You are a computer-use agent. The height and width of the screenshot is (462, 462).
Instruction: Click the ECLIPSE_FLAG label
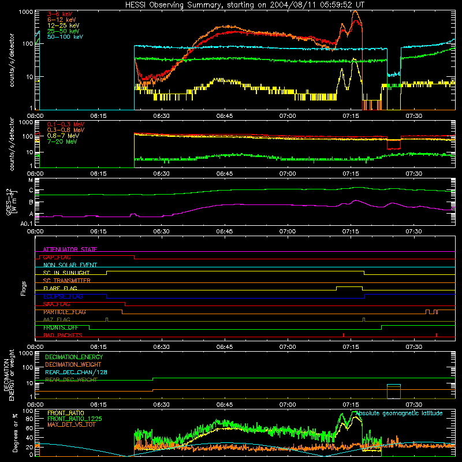(x=63, y=296)
